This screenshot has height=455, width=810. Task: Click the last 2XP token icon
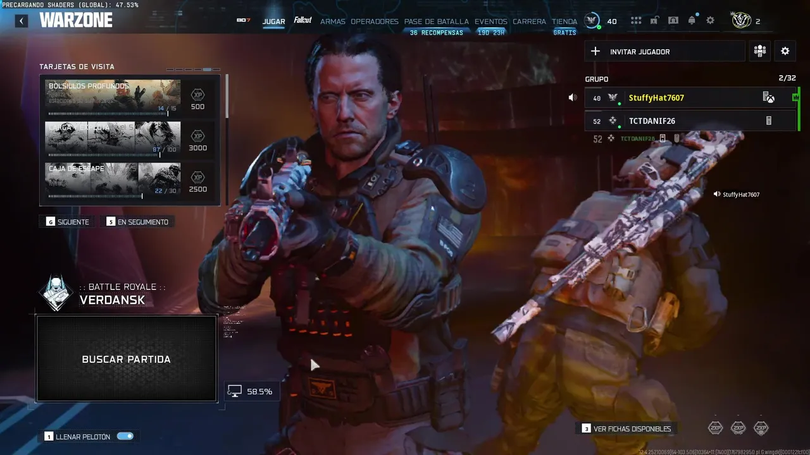[761, 428]
